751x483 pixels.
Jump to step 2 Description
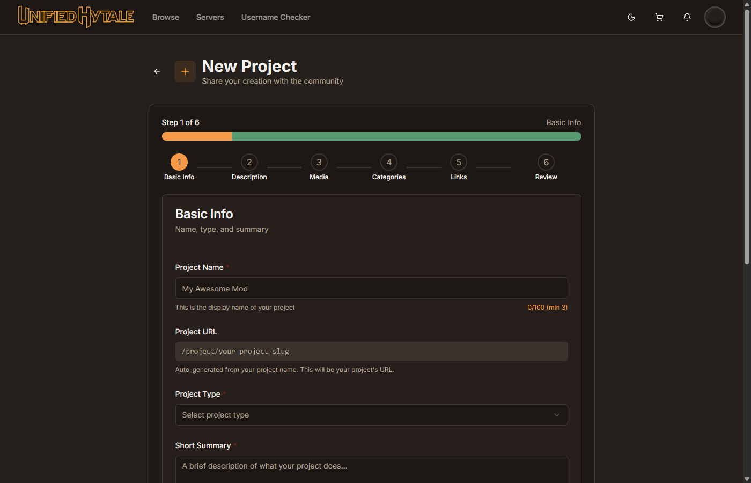click(249, 162)
